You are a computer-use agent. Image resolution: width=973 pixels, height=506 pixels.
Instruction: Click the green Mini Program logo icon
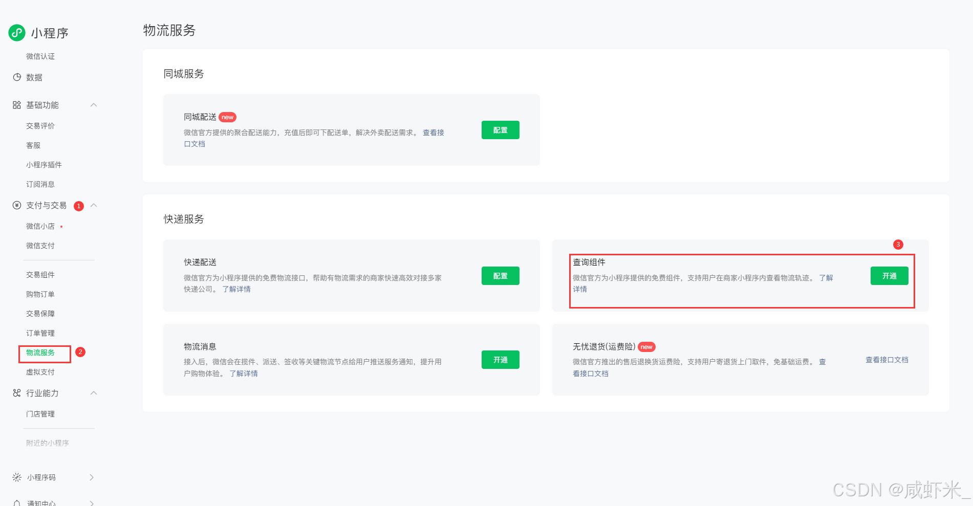pos(17,33)
